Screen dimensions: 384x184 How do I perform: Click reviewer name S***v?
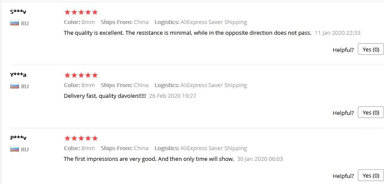(x=18, y=12)
